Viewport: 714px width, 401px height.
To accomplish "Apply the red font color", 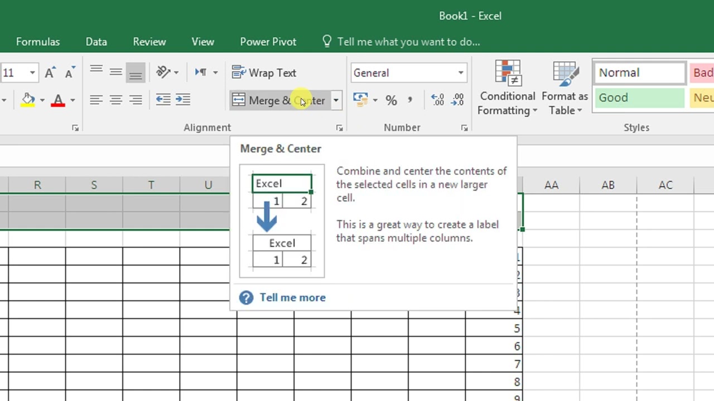I will click(58, 100).
